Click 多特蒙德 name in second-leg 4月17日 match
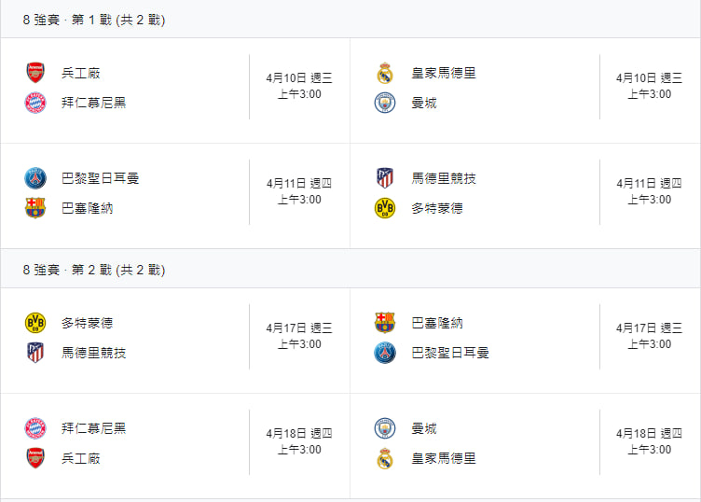Screen dimensions: 701x502 point(87,323)
